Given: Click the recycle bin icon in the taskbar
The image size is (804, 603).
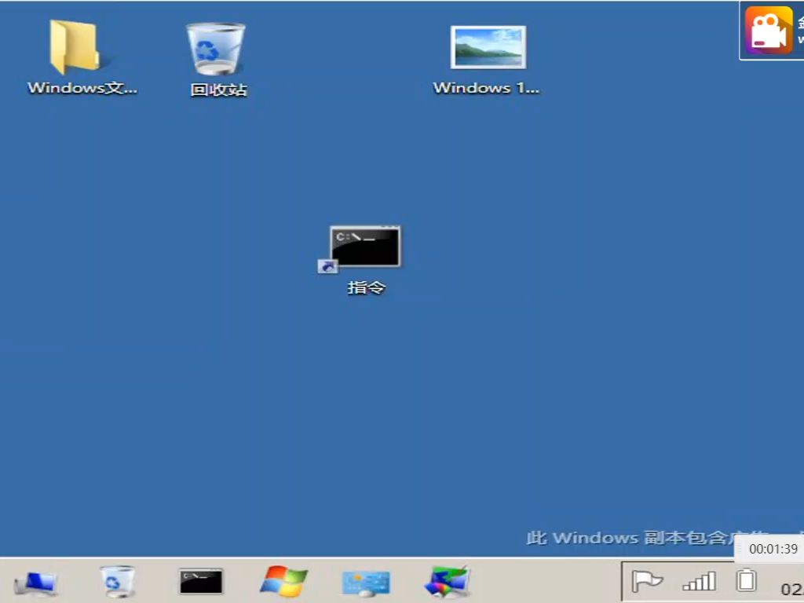Looking at the screenshot, I should [118, 582].
